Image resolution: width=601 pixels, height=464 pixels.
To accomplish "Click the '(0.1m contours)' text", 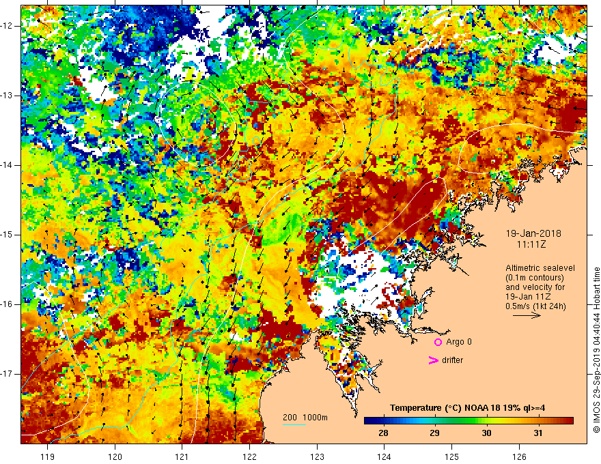I will pos(535,278).
